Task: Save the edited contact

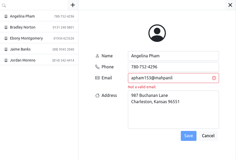Action: coord(188,136)
